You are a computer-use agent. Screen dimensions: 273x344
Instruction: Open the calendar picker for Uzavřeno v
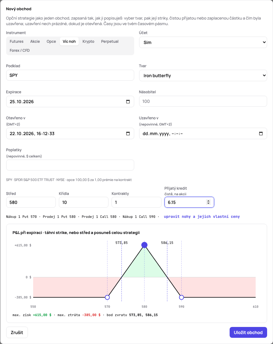click(261, 134)
